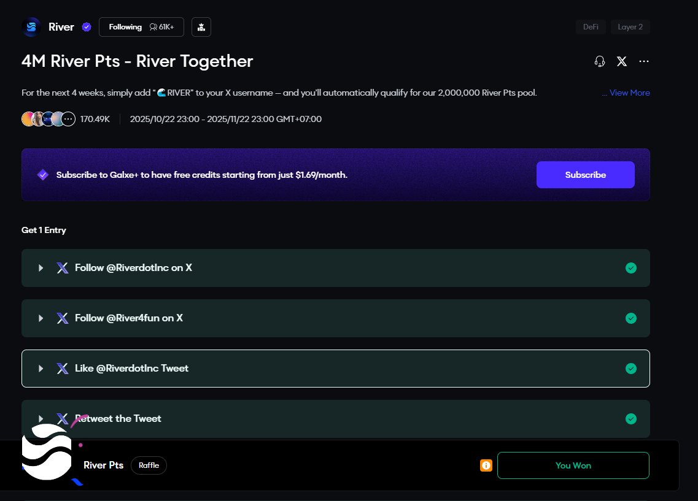Click the View More link

point(629,93)
